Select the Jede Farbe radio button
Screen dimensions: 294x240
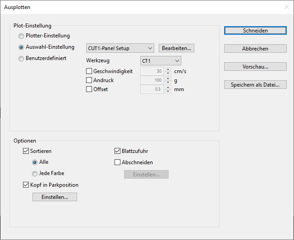point(35,173)
